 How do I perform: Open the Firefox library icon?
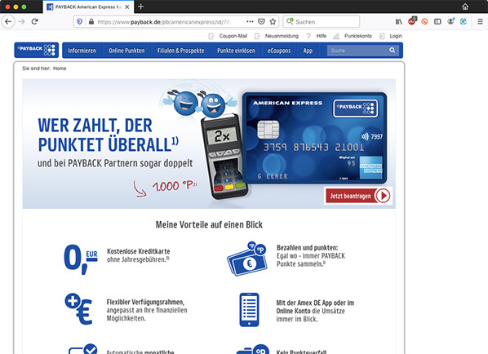(x=399, y=21)
